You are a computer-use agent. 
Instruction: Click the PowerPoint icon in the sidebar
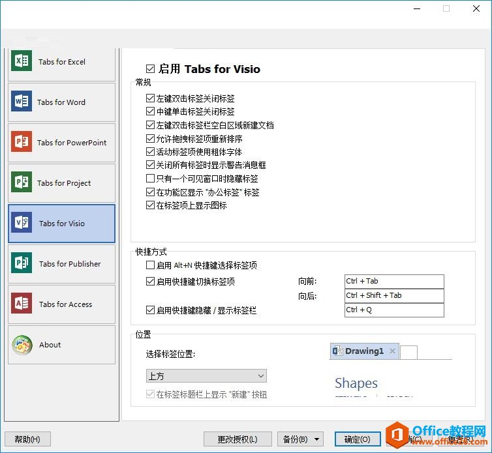click(22, 141)
